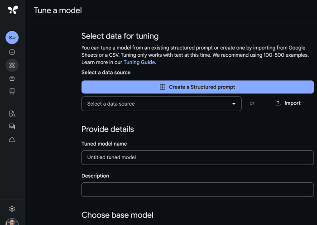Open the chat bubbles sidebar icon
The width and height of the screenshot is (317, 225).
(12, 127)
